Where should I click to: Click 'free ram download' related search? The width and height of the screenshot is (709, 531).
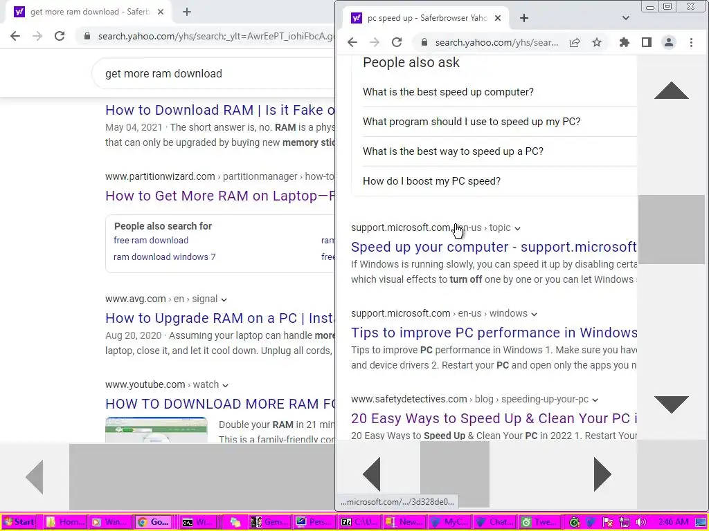(x=150, y=240)
